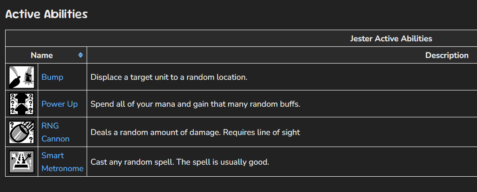This screenshot has width=477, height=192.
Task: Click the Jester Active Abilities table title
Action: pyautogui.click(x=391, y=38)
